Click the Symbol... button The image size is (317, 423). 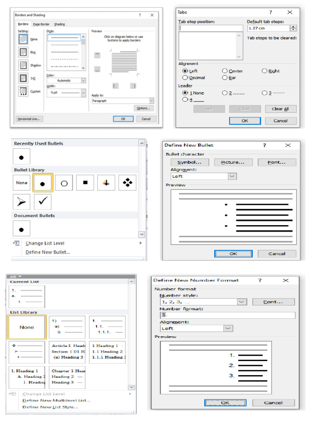pos(187,162)
